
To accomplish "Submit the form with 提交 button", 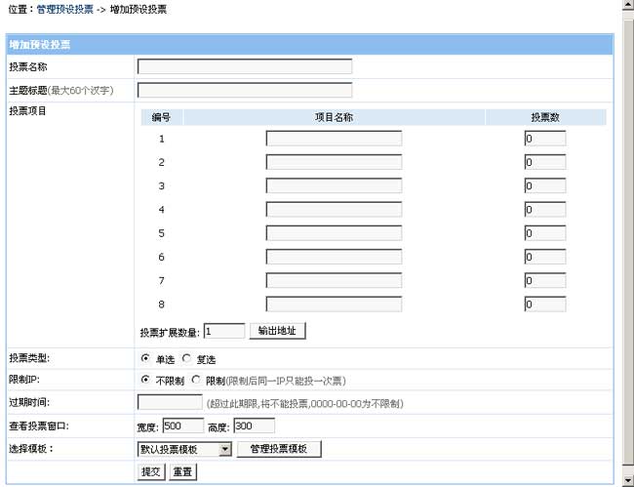I will [x=151, y=471].
